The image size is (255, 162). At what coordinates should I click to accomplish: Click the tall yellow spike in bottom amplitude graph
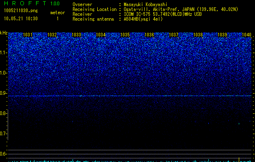coord(239,160)
